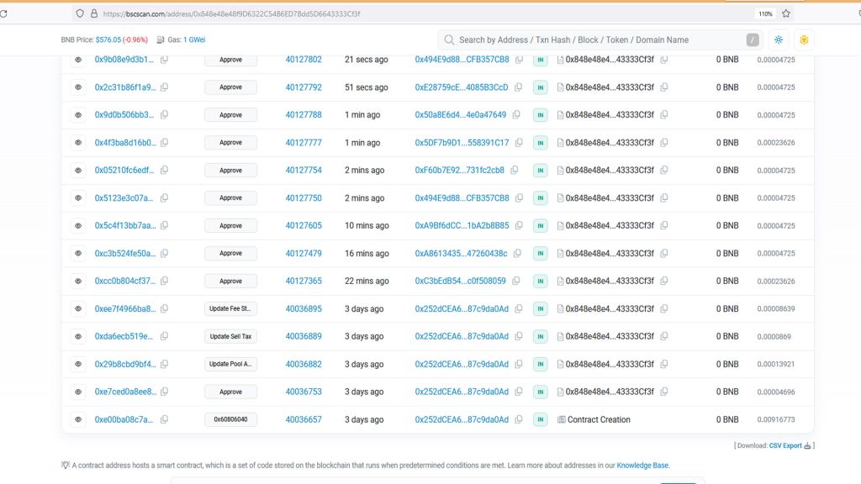The width and height of the screenshot is (861, 484).
Task: Click the Update Sell Tax method badge
Action: [230, 337]
